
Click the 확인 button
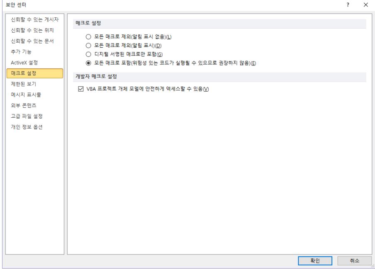(x=315, y=260)
